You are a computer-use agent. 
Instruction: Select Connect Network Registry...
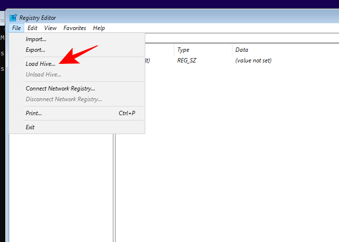coord(60,89)
